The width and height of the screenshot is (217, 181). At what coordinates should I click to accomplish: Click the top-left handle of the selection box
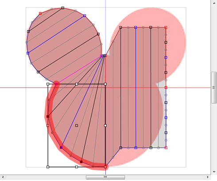48,84
